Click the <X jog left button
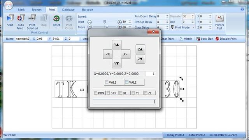Image resolution: width=249 pixels, height=140 pixels. [108, 54]
